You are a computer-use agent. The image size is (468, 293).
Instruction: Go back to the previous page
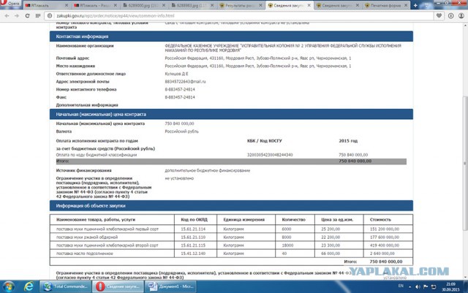coord(7,16)
